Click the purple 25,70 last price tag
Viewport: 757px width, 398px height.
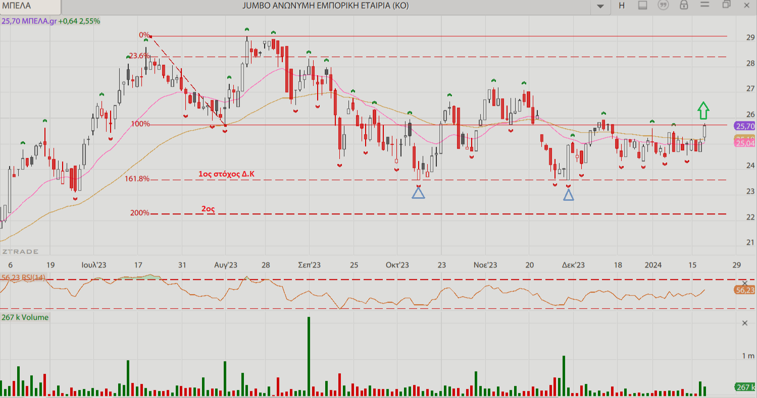[x=745, y=126]
